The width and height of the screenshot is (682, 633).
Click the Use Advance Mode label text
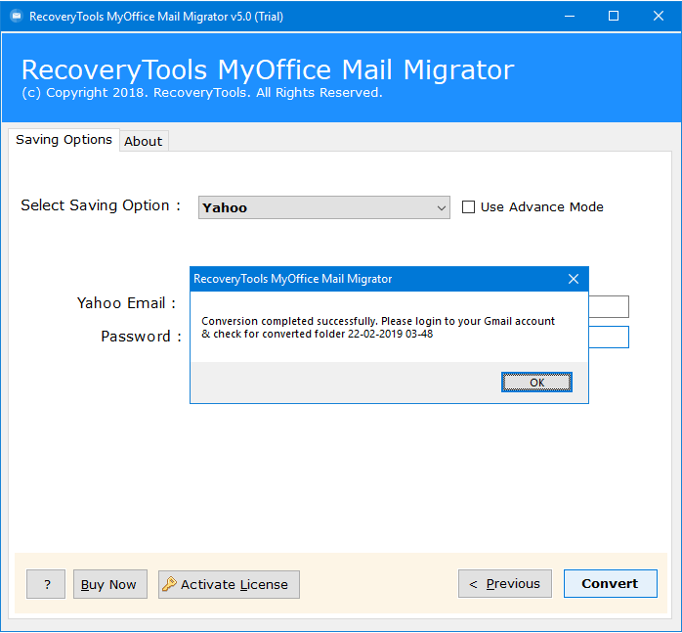point(541,207)
